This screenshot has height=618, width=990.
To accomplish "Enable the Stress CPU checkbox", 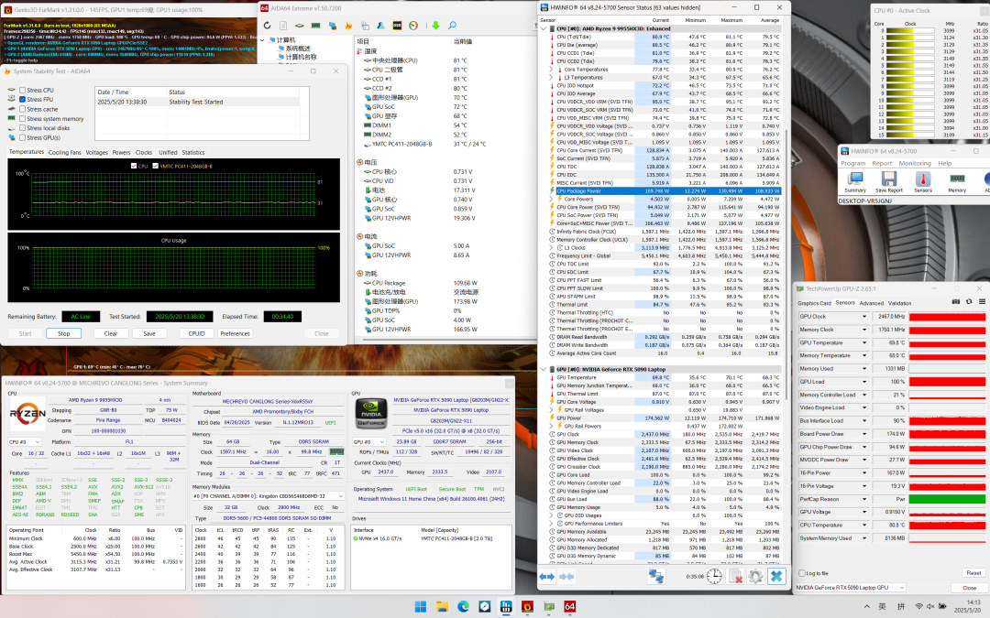I will click(23, 90).
